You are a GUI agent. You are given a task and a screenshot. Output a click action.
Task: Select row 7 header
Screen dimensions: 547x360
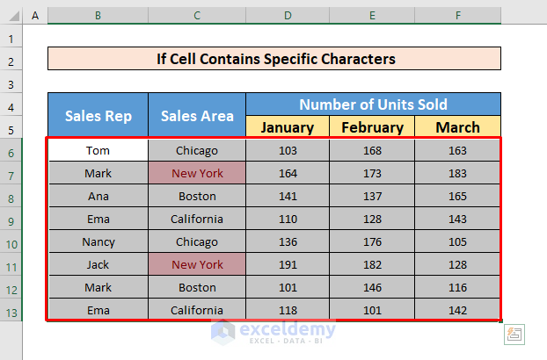click(x=11, y=174)
